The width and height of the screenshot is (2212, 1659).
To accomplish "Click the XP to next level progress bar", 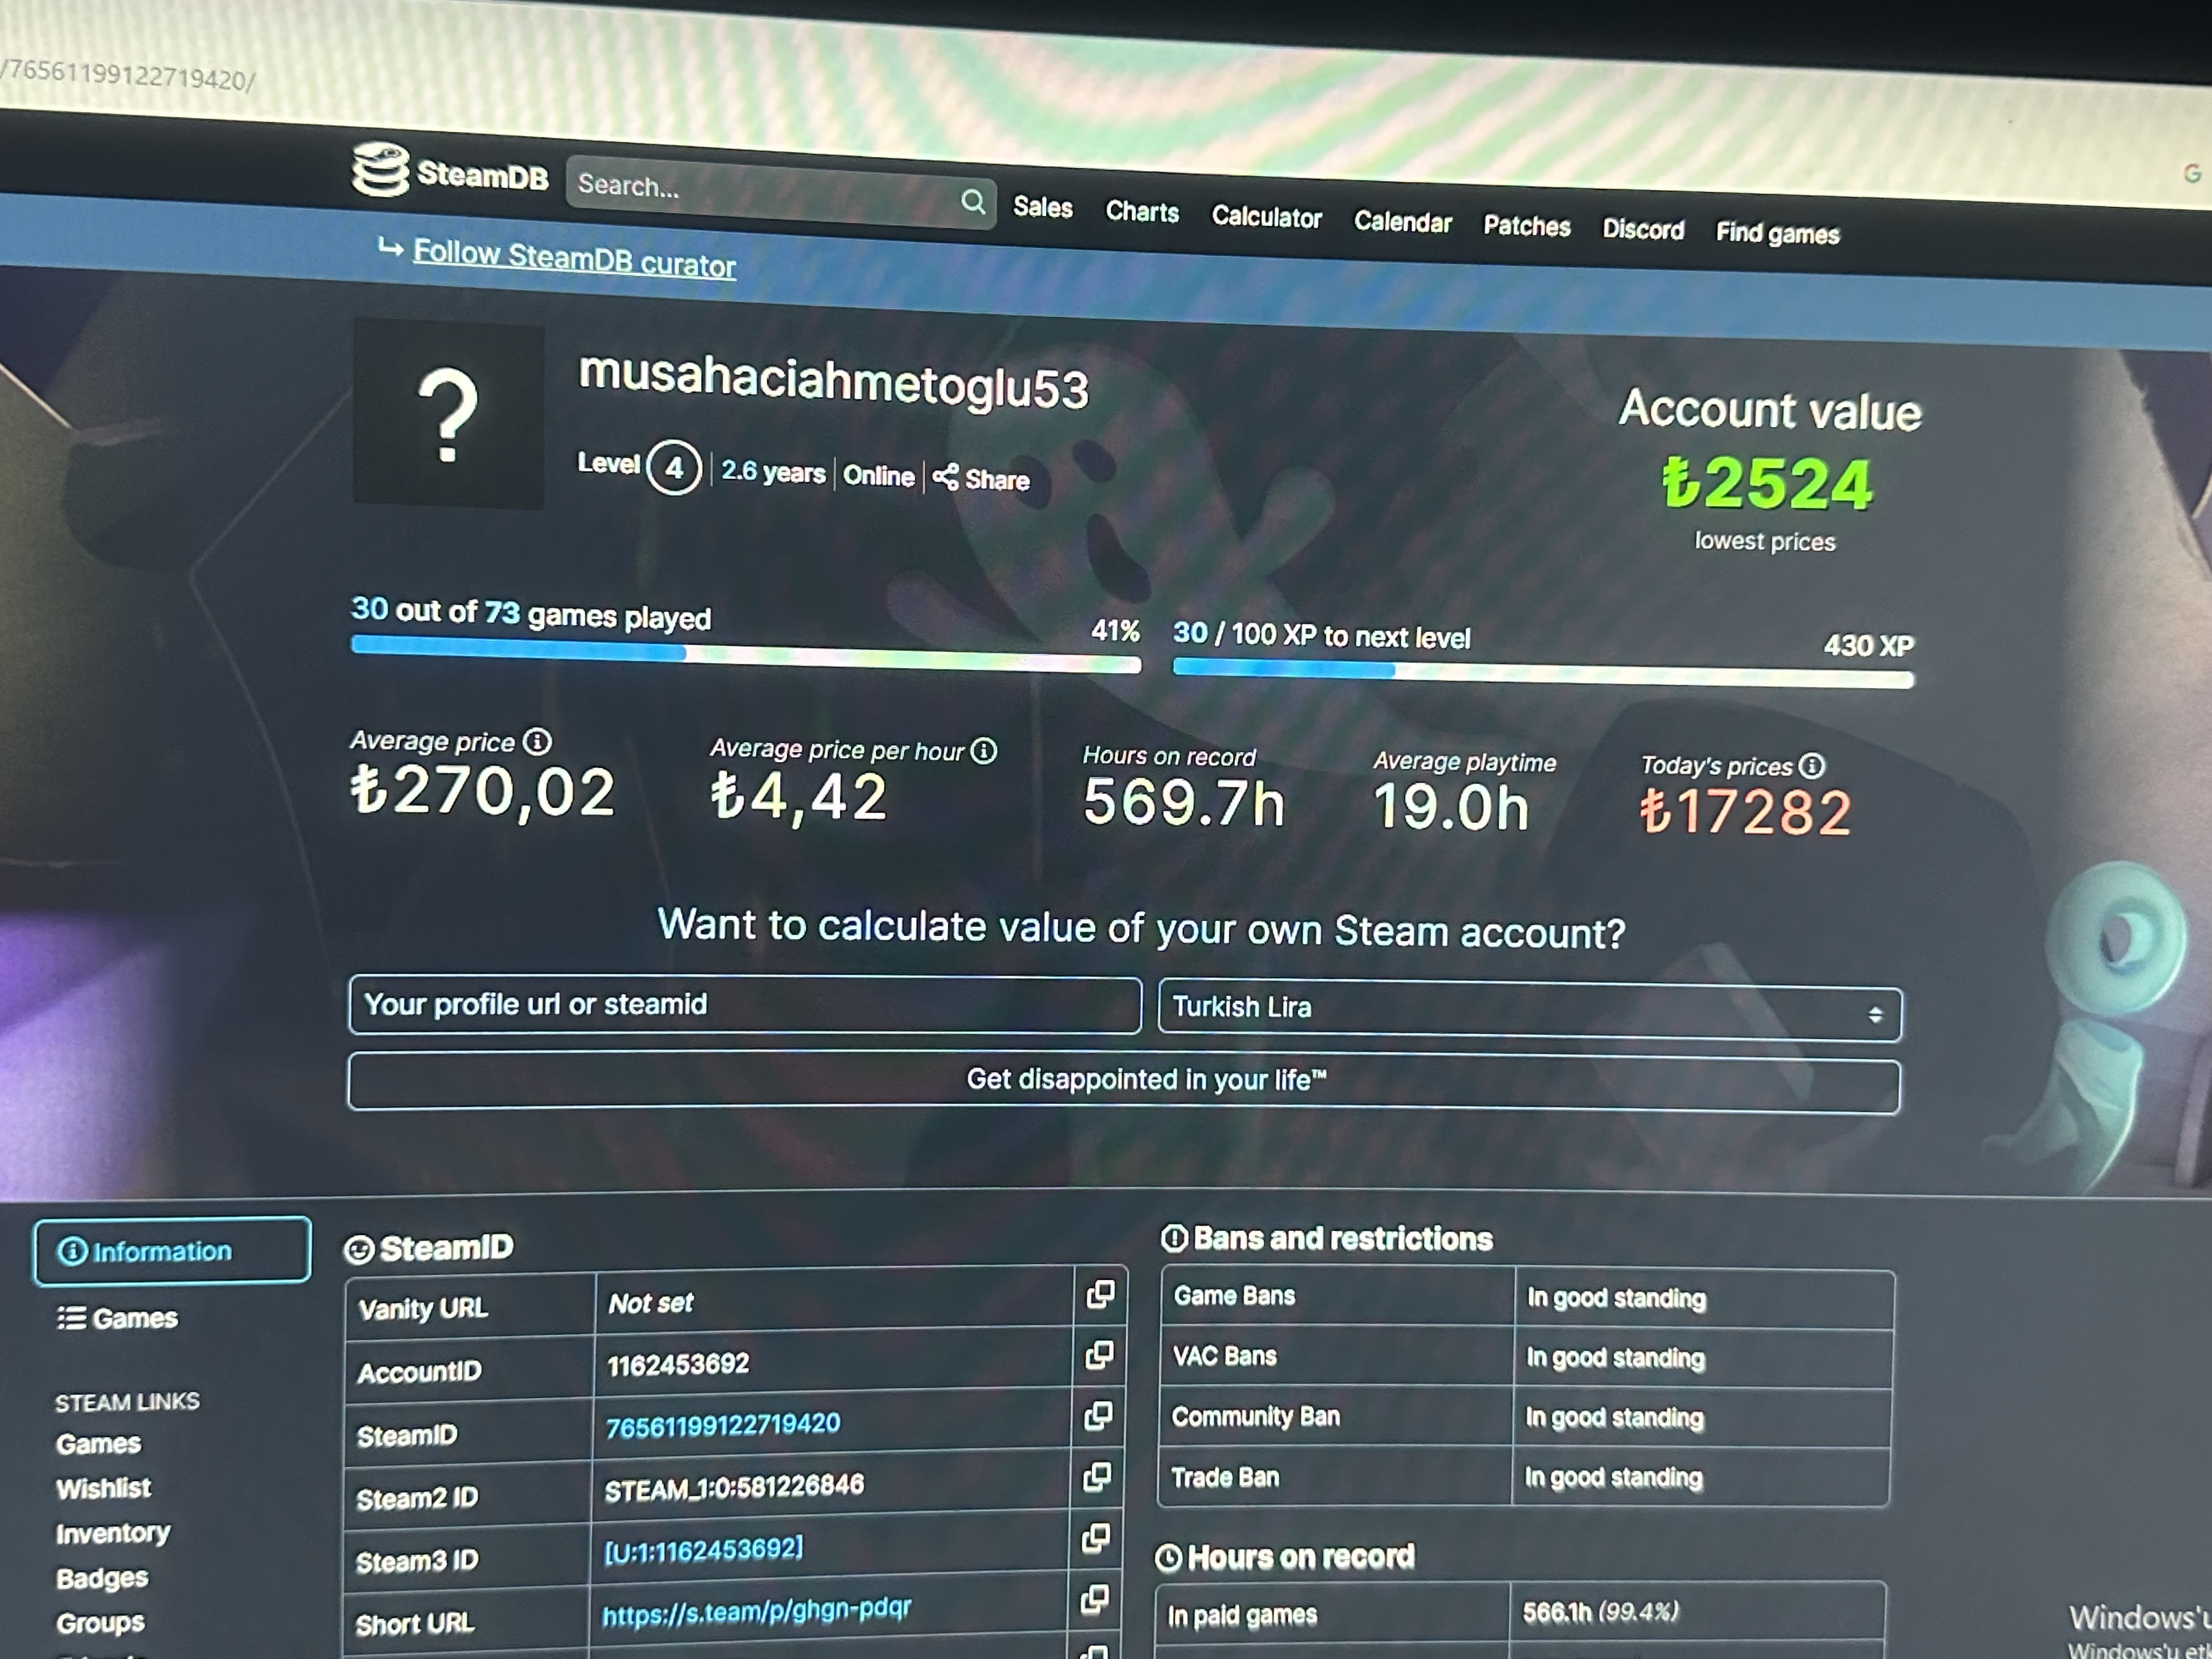I will coord(1543,674).
